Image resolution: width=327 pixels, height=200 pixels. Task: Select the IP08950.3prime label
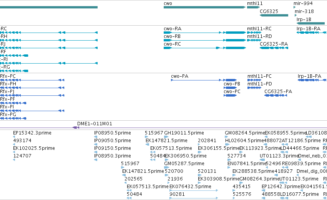[x=113, y=156]
